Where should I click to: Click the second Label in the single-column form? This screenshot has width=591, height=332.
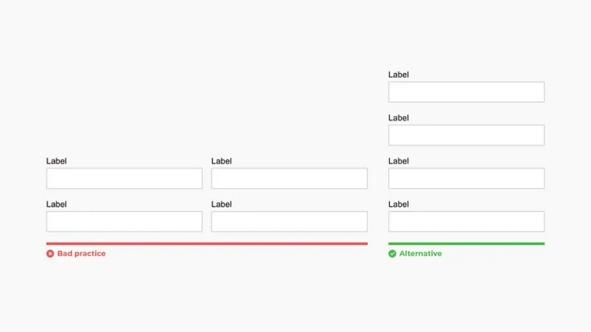pos(399,118)
